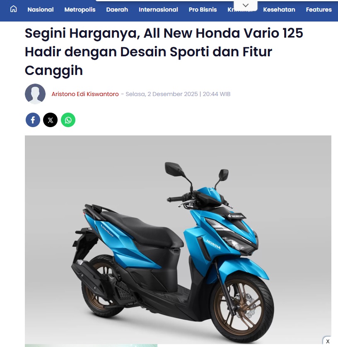Screen dimensions: 338x347
Task: Click the author avatar icon
Action: click(35, 94)
